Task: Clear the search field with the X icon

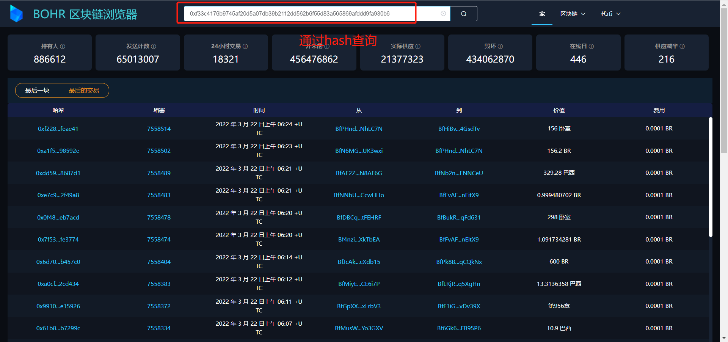Action: coord(443,14)
